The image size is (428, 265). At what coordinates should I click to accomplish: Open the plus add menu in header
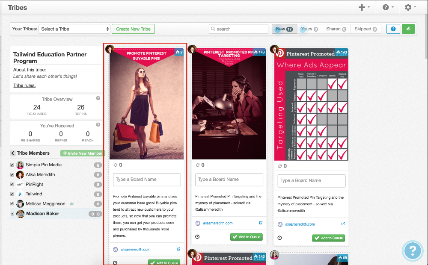point(364,7)
